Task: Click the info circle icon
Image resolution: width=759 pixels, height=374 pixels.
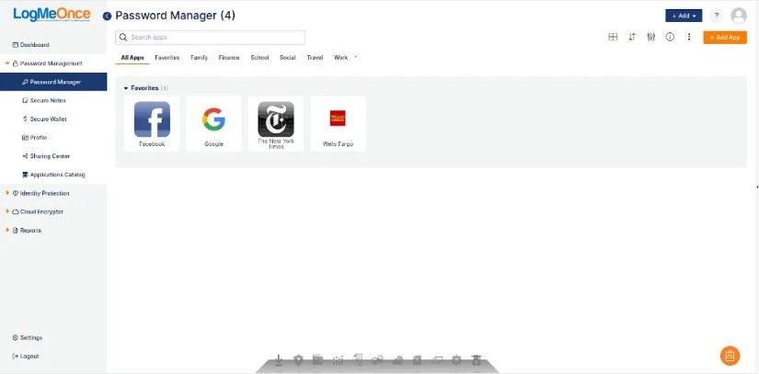Action: (670, 37)
